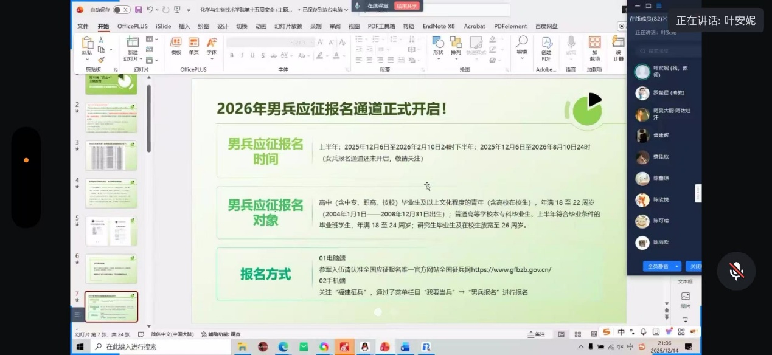Expand the 全员静音 dropdown arrow
This screenshot has width=772, height=355.
676,266
